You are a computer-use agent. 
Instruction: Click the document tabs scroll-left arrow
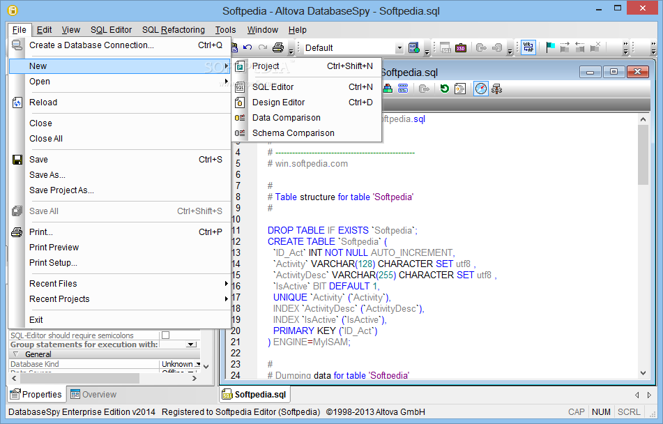(637, 395)
